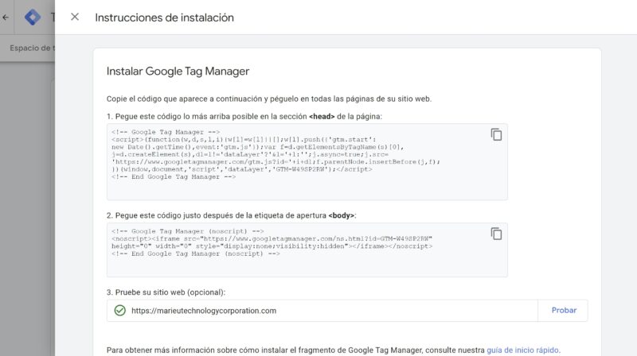This screenshot has width=637, height=356.
Task: Open the Espacio de trabajo tab behind
Action: (32, 48)
